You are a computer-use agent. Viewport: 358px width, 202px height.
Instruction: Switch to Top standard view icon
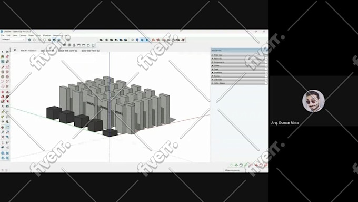tap(69, 45)
